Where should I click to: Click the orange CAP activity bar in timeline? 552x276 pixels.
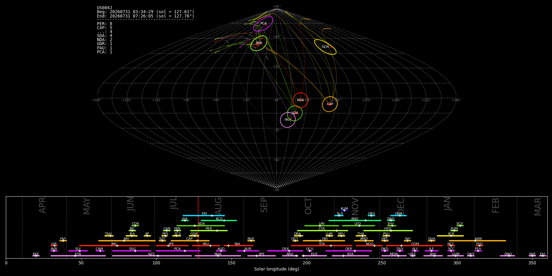(190, 241)
